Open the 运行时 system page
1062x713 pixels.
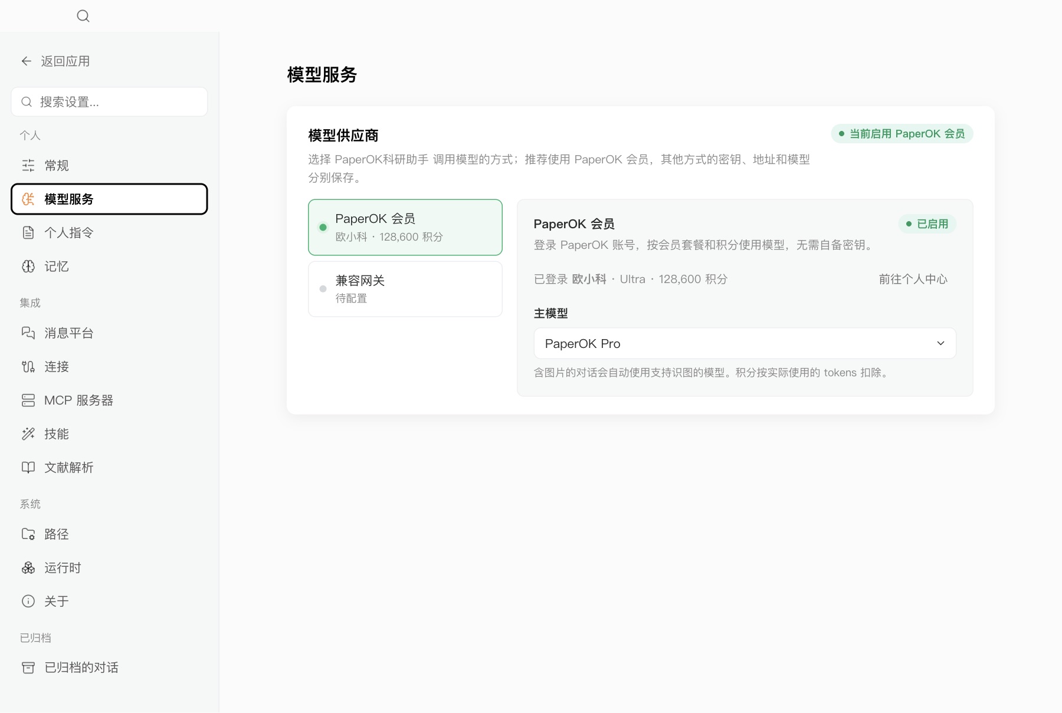[109, 568]
